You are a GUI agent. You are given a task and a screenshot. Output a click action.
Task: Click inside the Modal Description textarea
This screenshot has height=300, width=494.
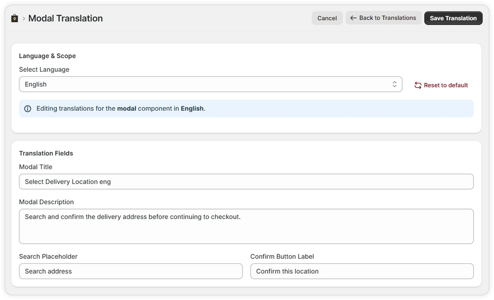(x=246, y=227)
